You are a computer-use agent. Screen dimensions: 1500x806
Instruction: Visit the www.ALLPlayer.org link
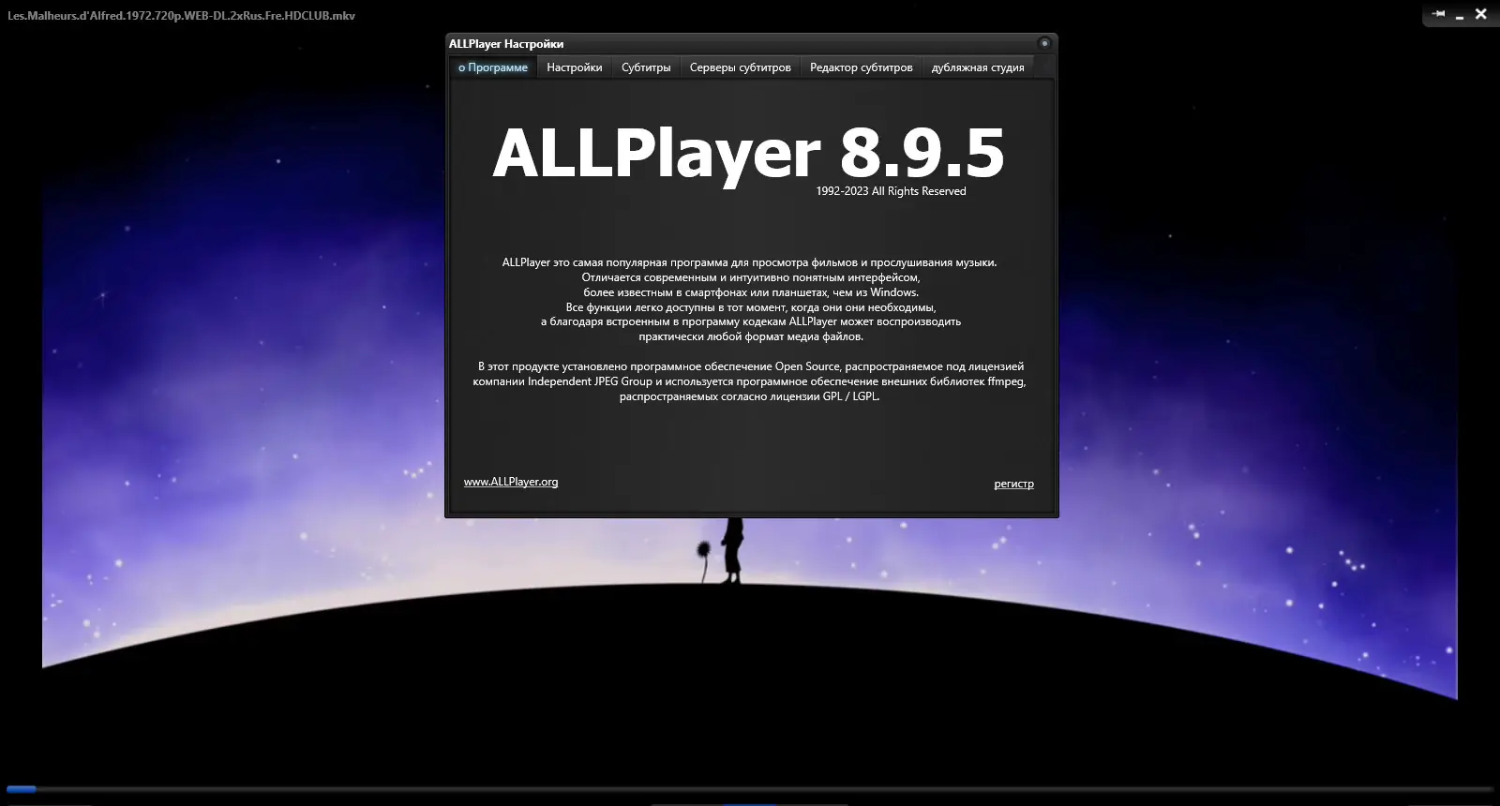click(x=511, y=482)
